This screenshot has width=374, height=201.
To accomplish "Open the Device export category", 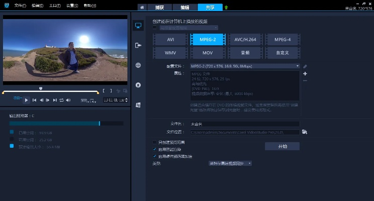I will pos(138,45).
